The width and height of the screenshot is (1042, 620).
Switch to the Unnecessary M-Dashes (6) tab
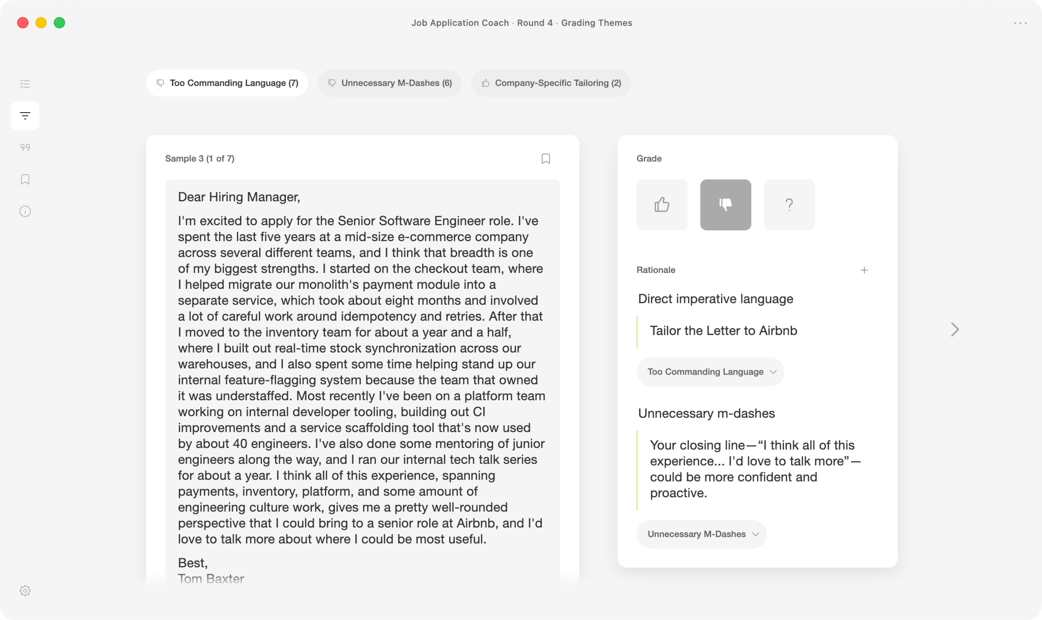click(390, 83)
